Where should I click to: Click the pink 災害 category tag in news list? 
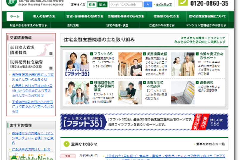68,156
